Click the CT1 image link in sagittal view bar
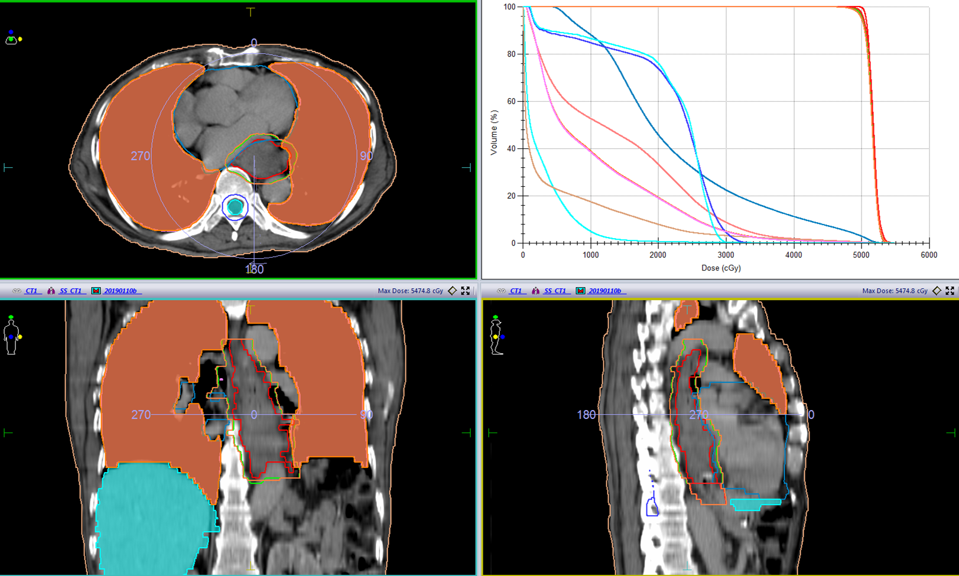This screenshot has width=959, height=576. click(x=516, y=291)
